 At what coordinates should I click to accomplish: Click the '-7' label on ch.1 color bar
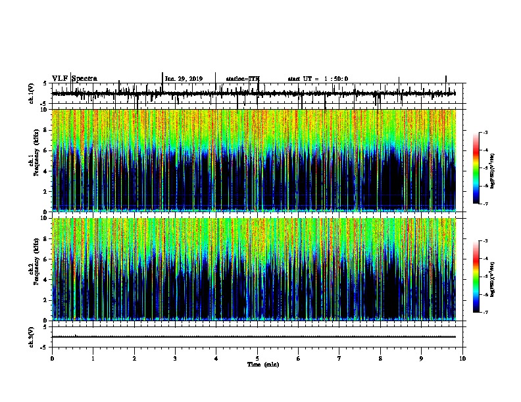485,204
